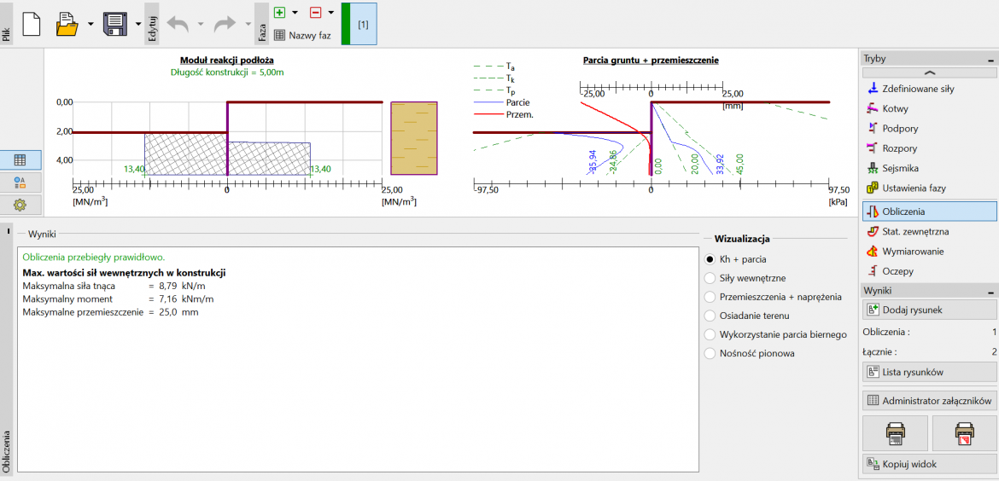Select the Nośność pionowa radio button
Image resolution: width=999 pixels, height=481 pixels.
coord(710,353)
